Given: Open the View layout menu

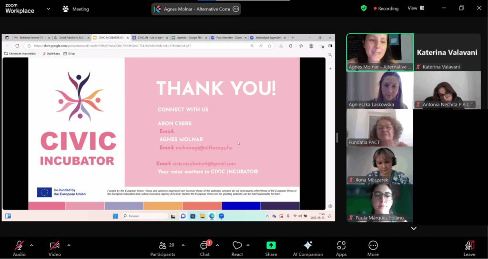Looking at the screenshot, I should click(415, 8).
